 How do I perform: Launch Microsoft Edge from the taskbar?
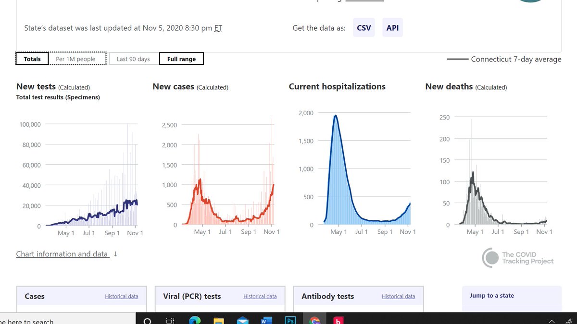(194, 320)
